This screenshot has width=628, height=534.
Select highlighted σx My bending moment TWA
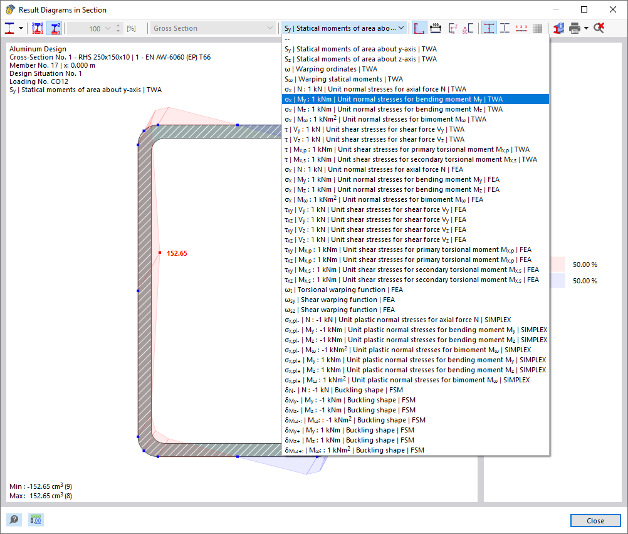[416, 99]
